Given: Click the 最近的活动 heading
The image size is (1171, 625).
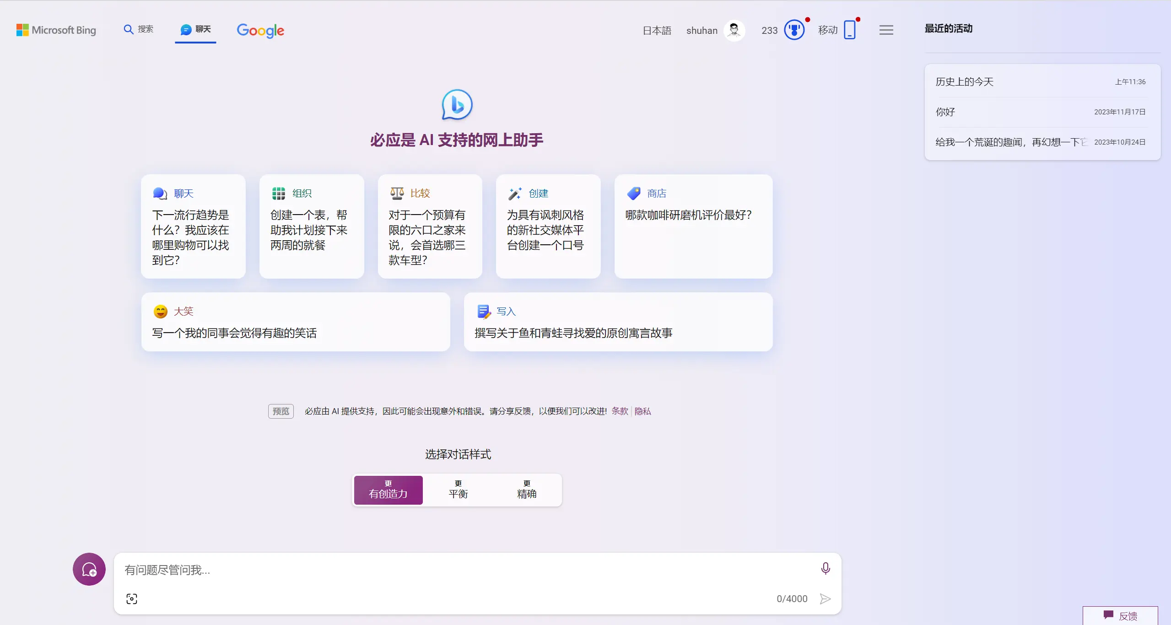Looking at the screenshot, I should pos(948,28).
